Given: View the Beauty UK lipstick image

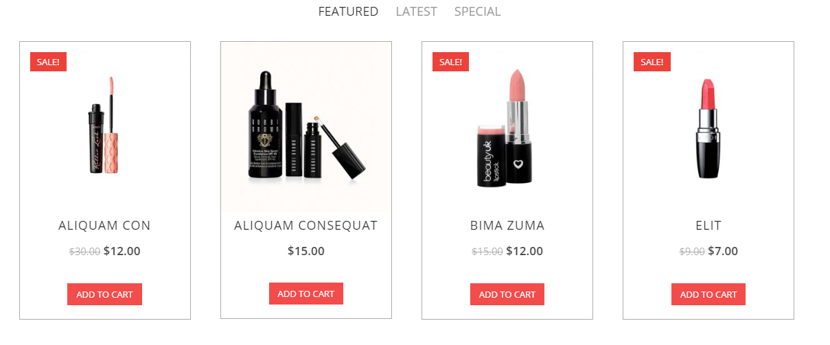Looking at the screenshot, I should 507,127.
